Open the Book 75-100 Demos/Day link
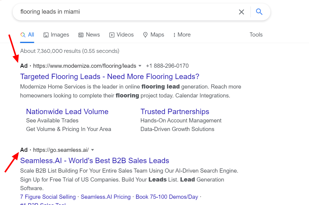 coord(167,197)
